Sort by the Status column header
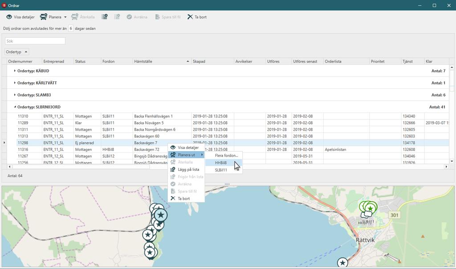 [x=87, y=61]
